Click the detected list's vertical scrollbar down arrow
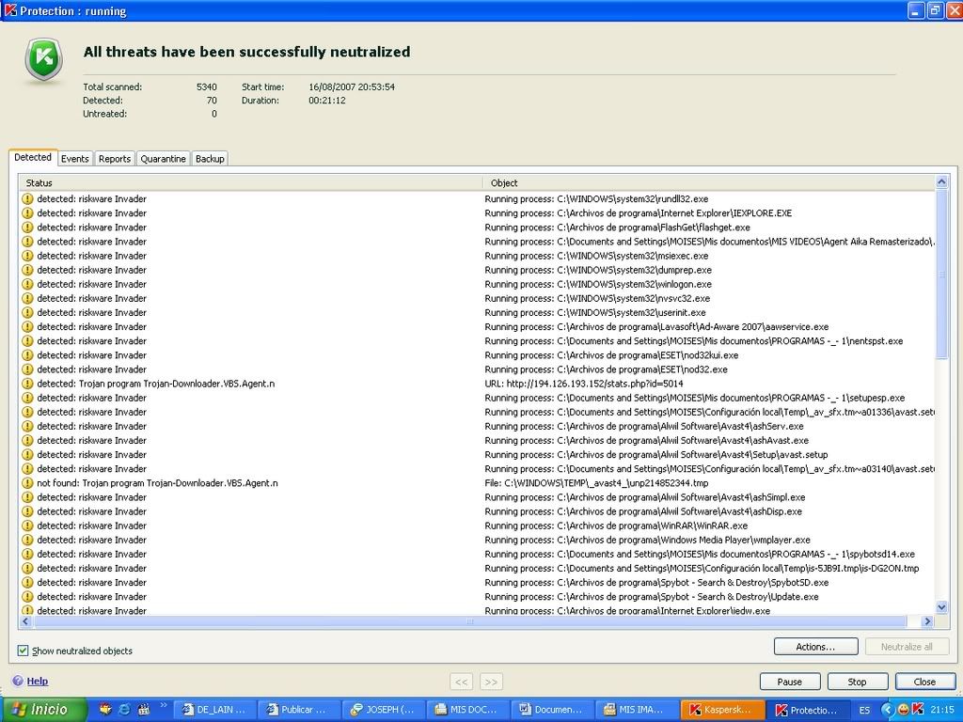Viewport: 963px width, 722px height. [x=941, y=607]
